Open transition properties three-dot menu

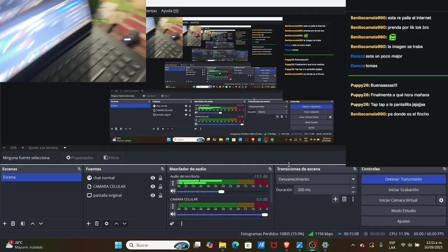coord(353,199)
